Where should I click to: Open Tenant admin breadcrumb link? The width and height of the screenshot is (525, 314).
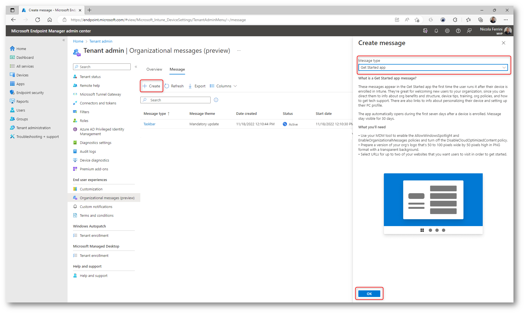[101, 41]
